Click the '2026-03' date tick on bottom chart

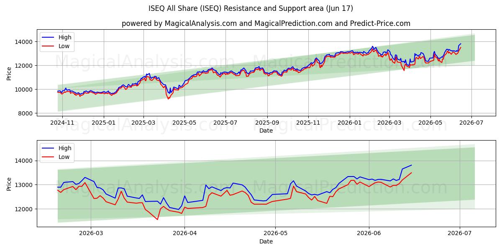click(91, 233)
